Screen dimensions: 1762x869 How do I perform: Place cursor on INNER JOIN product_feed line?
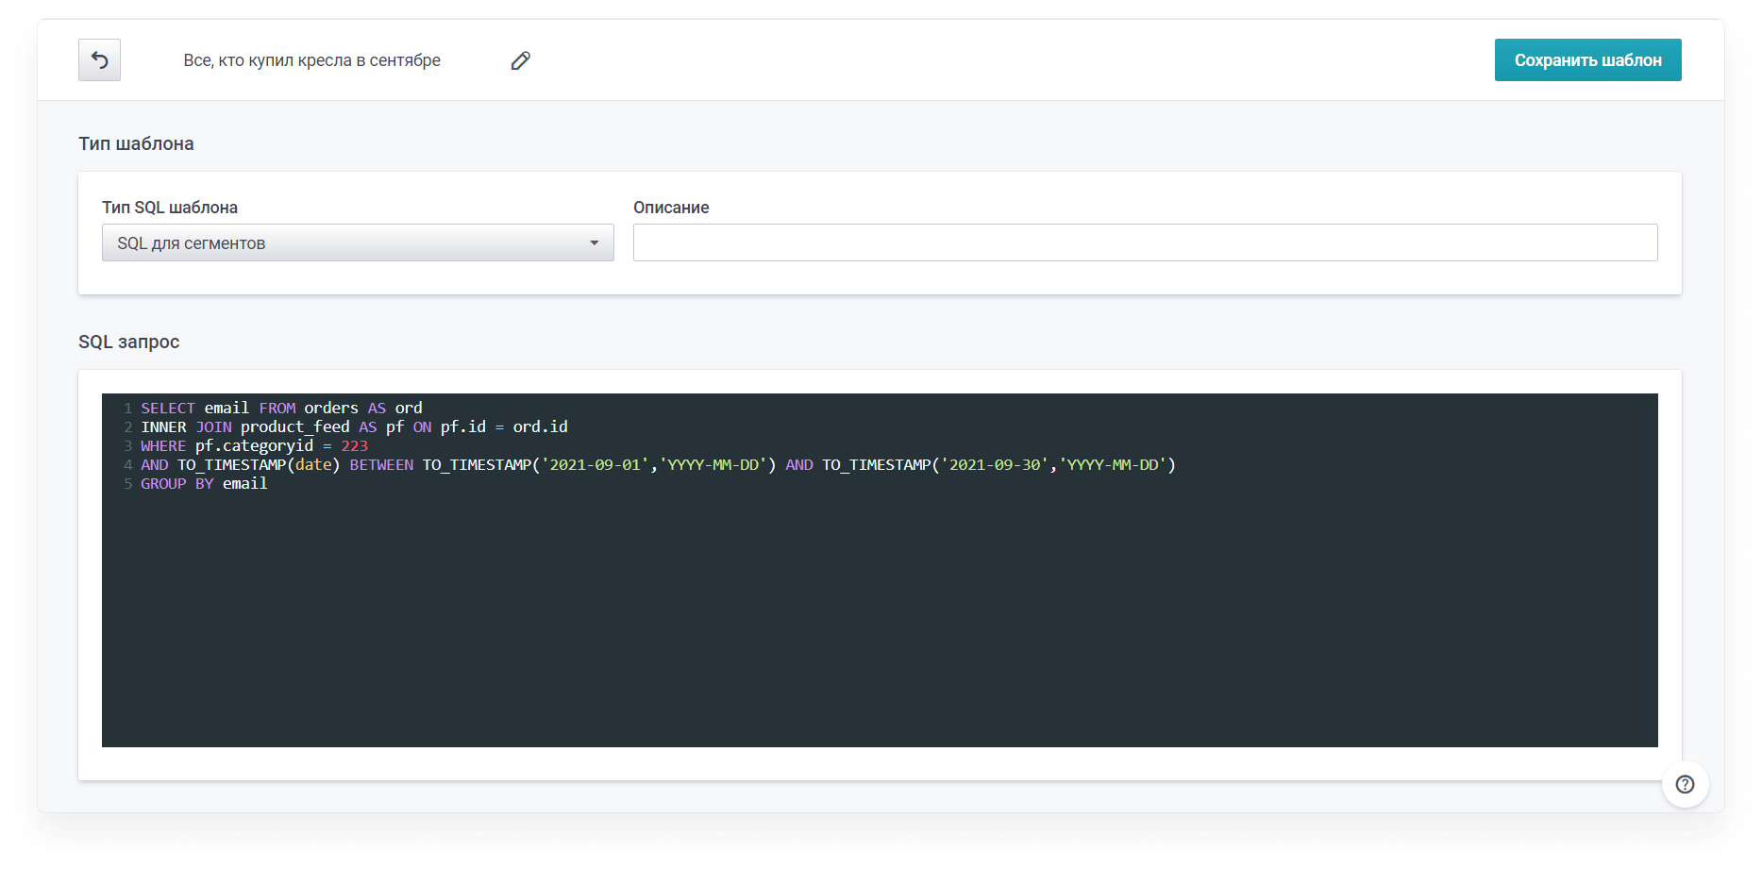tap(354, 427)
